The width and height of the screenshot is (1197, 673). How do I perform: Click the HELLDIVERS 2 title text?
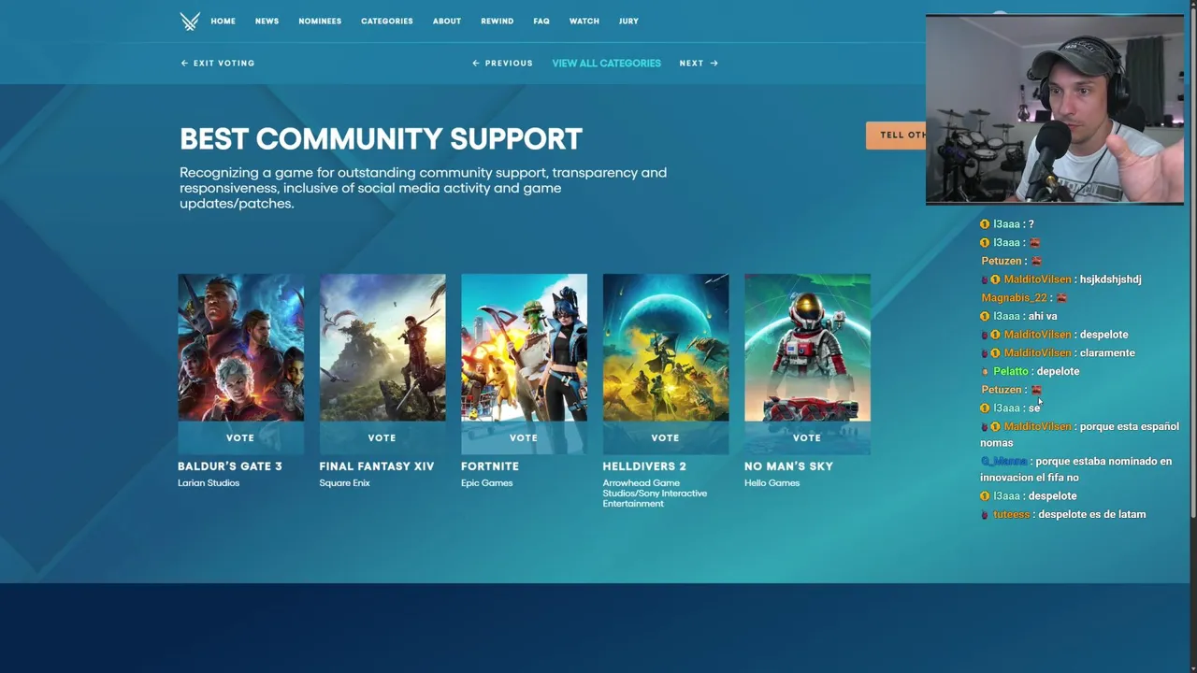[x=644, y=466]
